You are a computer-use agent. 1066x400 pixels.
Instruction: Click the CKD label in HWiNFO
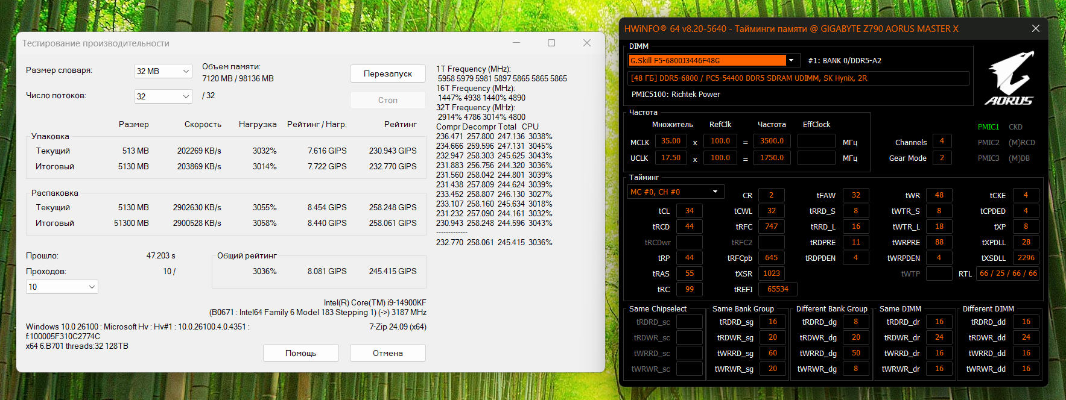(1015, 127)
